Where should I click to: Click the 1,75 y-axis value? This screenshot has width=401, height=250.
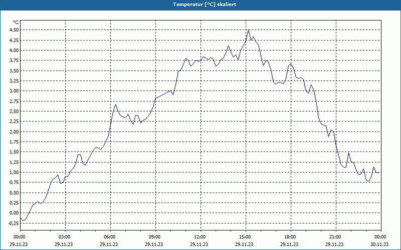coord(15,142)
